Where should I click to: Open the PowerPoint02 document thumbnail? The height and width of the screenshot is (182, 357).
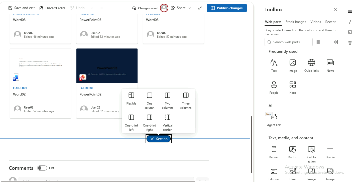[107, 66]
